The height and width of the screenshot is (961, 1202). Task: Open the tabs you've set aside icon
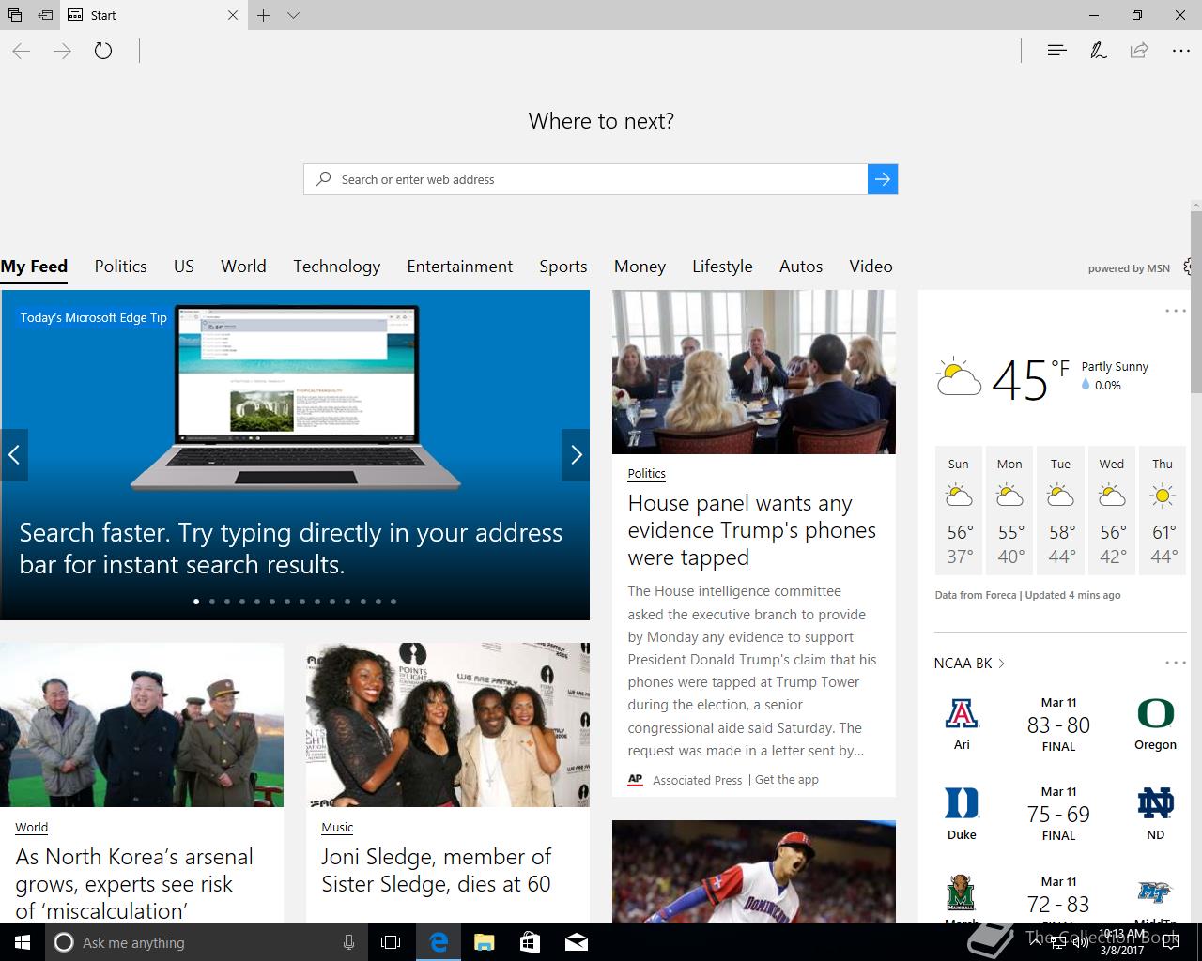(x=14, y=15)
